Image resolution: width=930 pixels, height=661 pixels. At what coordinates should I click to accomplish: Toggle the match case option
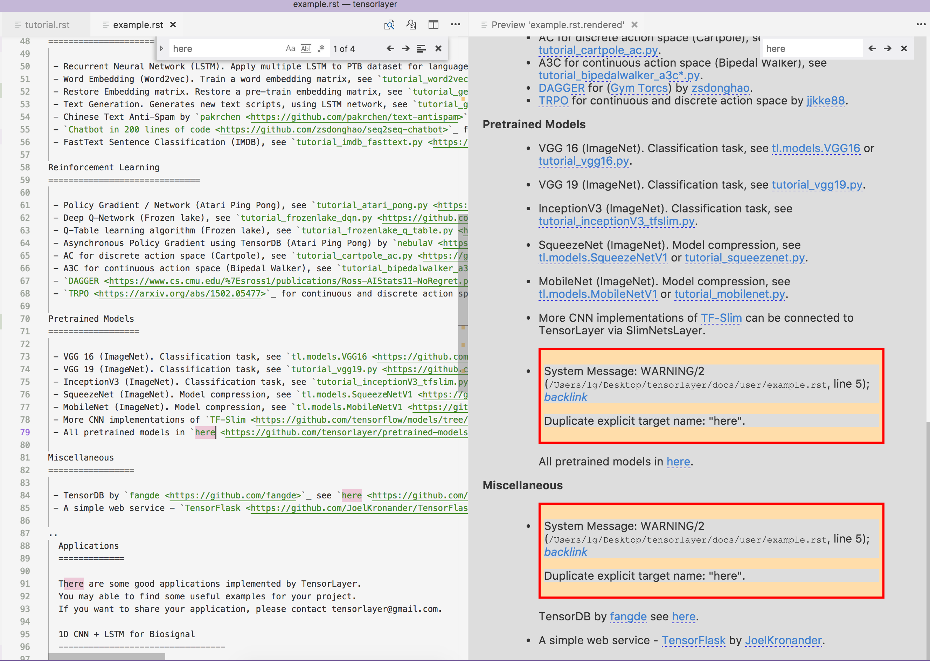[x=290, y=49]
